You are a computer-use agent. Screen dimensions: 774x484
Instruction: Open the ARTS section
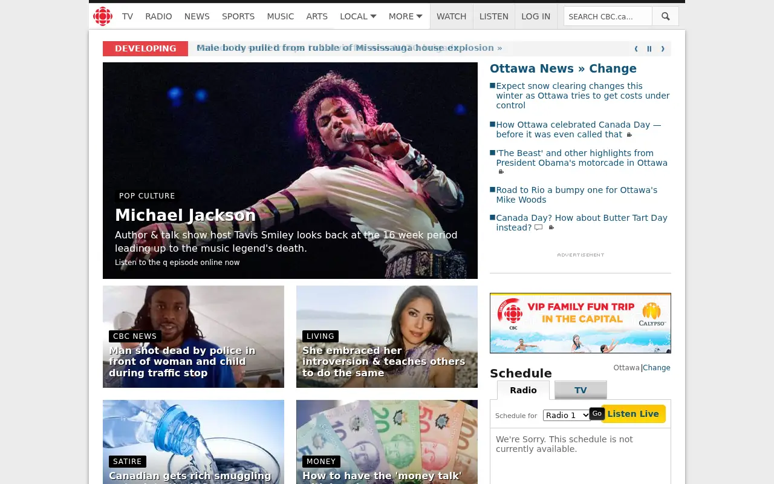tap(317, 16)
